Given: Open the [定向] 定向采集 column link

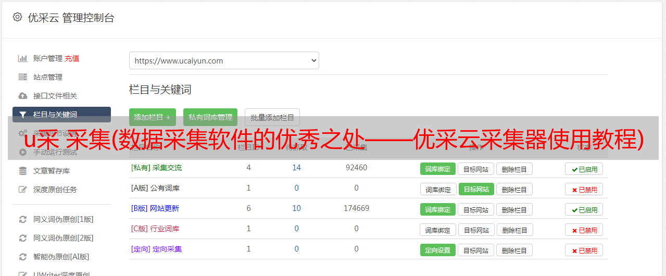Looking at the screenshot, I should 156,249.
